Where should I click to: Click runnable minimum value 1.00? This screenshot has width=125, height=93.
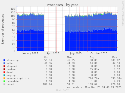point(72,81)
